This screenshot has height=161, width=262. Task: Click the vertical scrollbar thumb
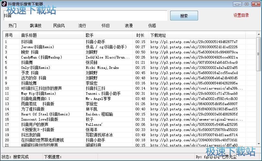[259, 54]
